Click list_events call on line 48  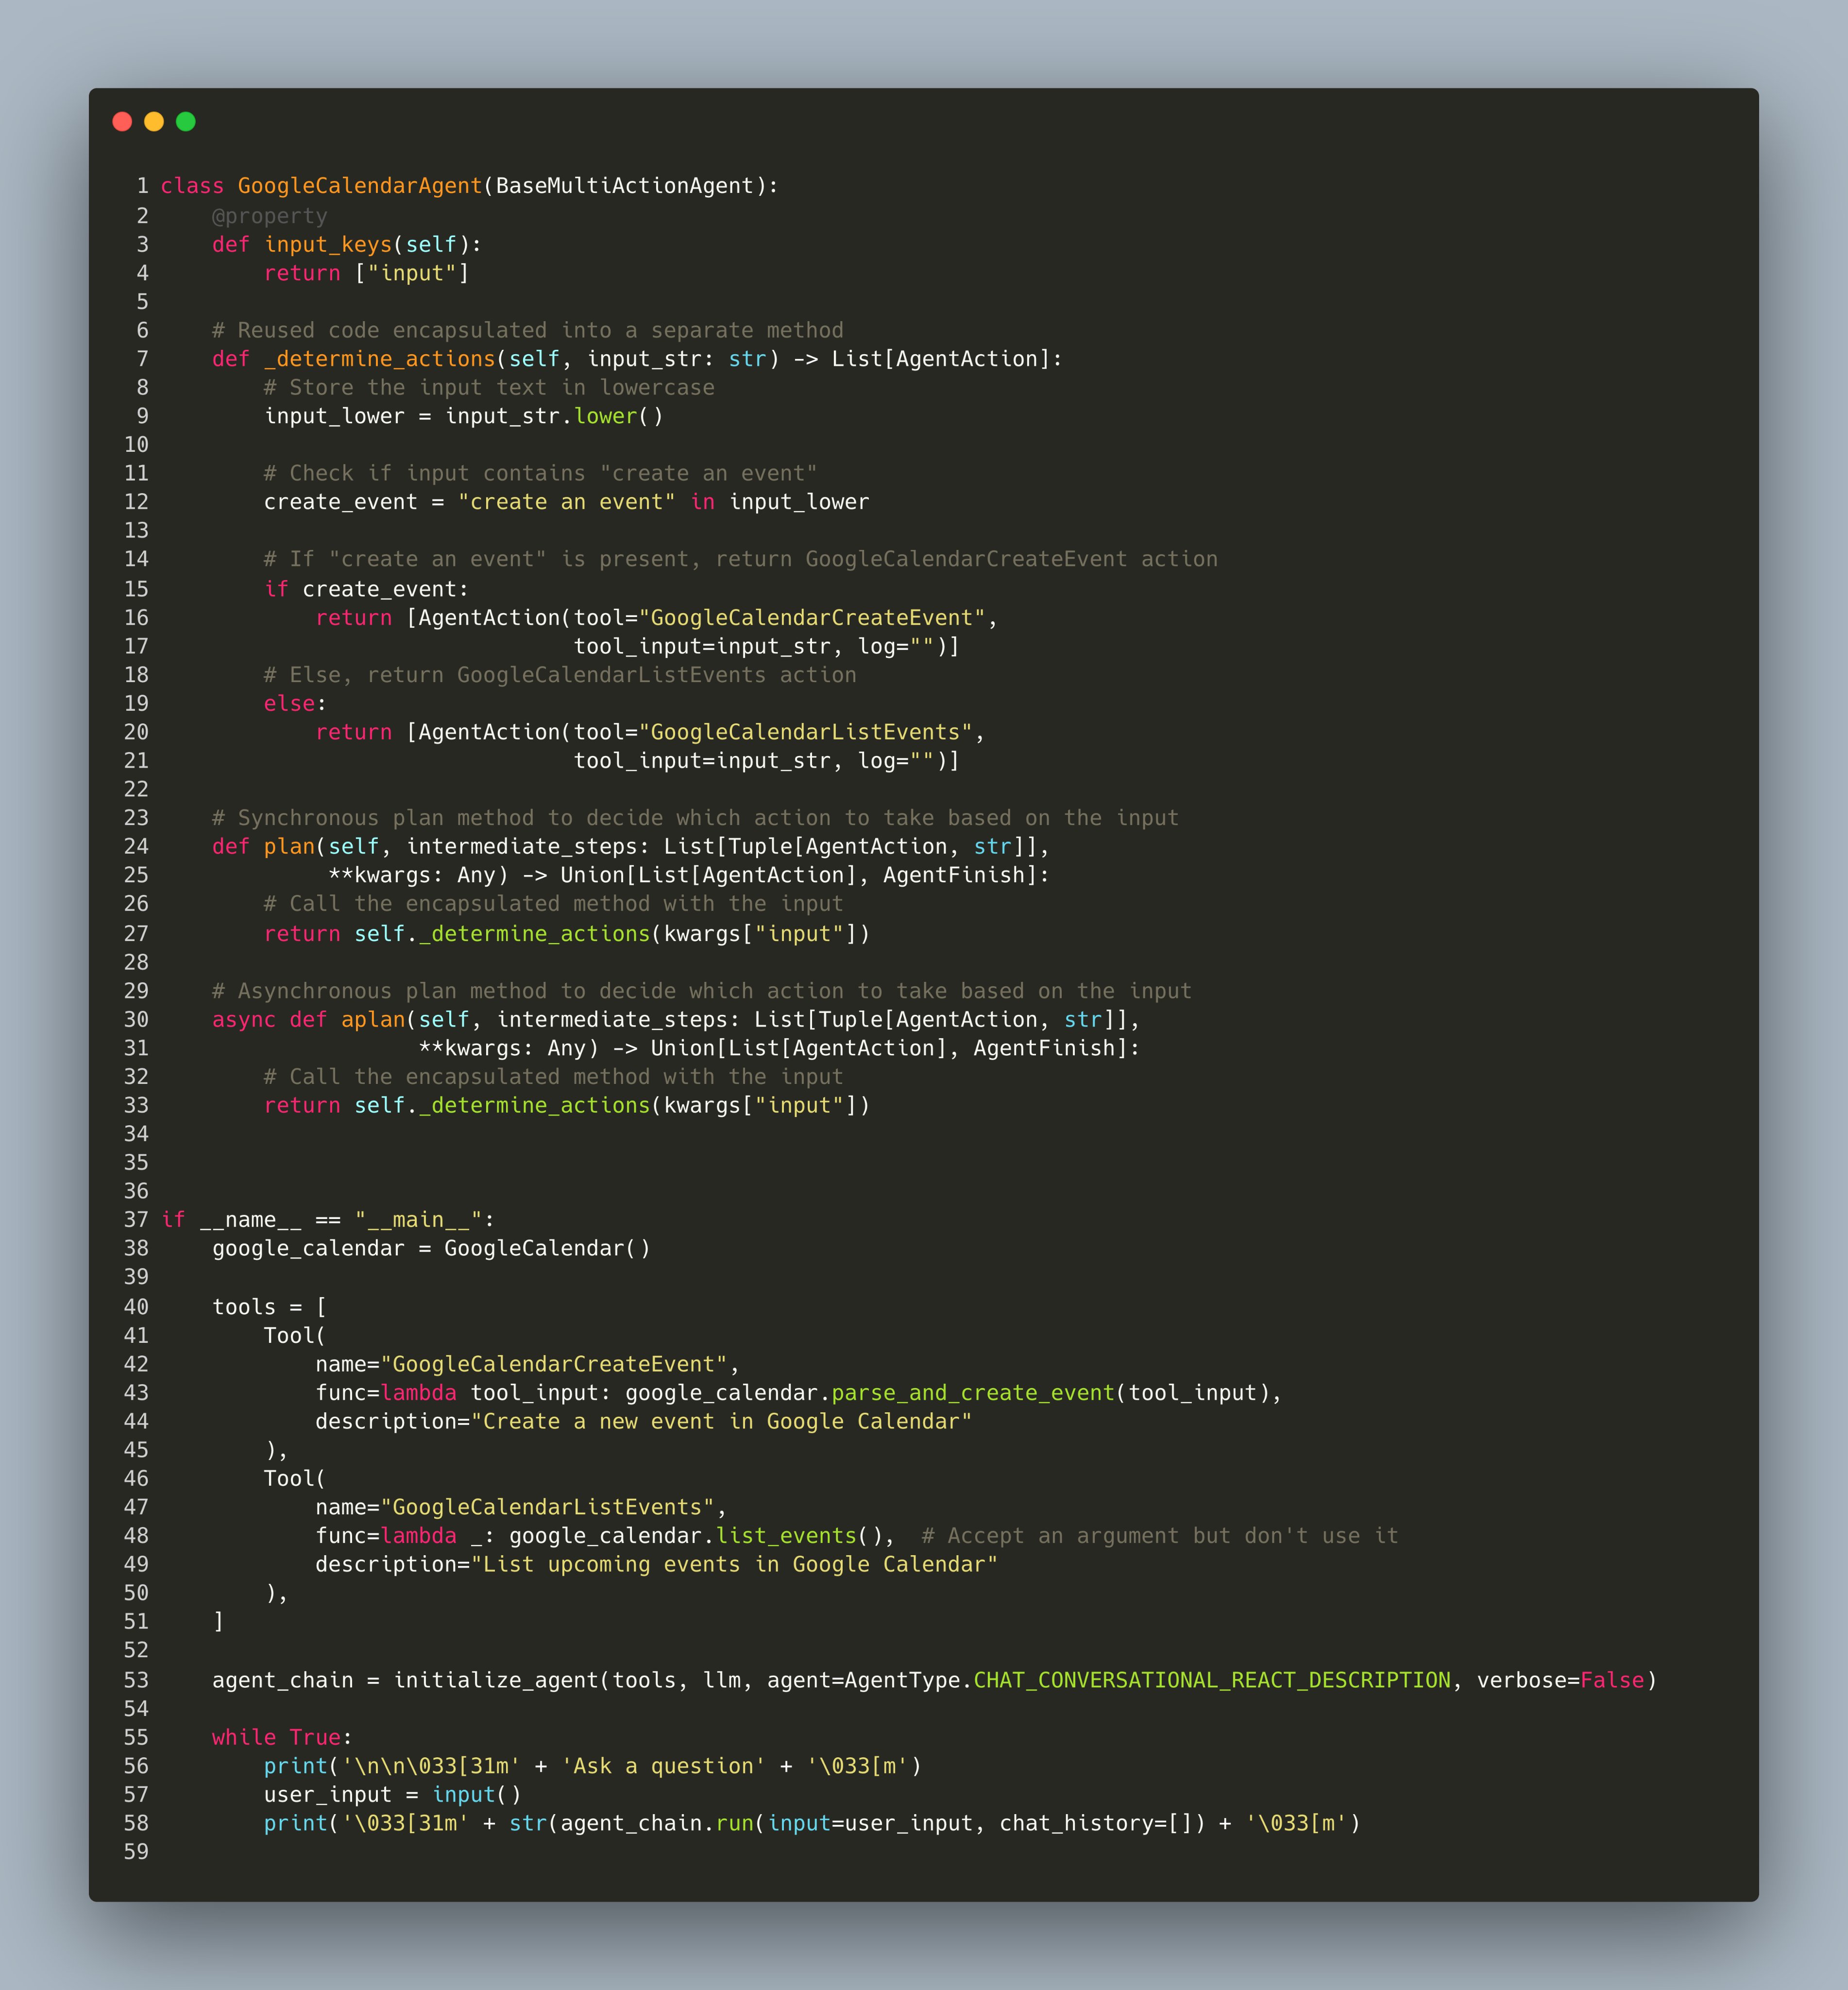786,1537
